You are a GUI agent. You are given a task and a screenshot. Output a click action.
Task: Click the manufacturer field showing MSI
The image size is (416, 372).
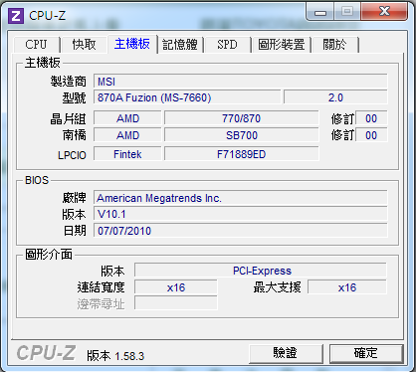pos(241,82)
